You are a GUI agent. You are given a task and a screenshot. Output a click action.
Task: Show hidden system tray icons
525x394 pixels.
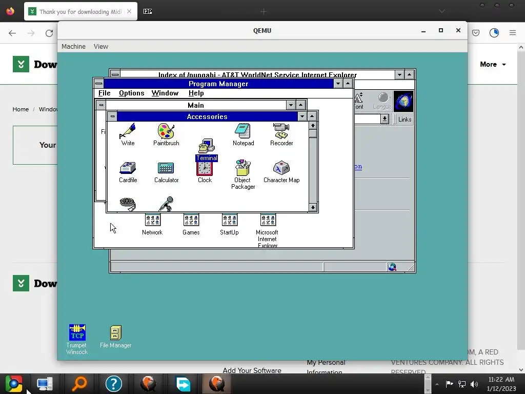point(437,384)
